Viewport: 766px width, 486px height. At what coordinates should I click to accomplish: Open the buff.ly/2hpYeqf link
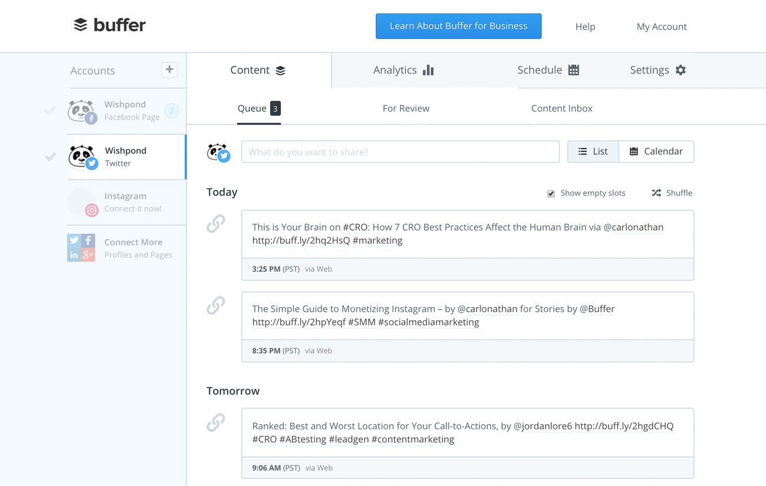click(x=299, y=323)
